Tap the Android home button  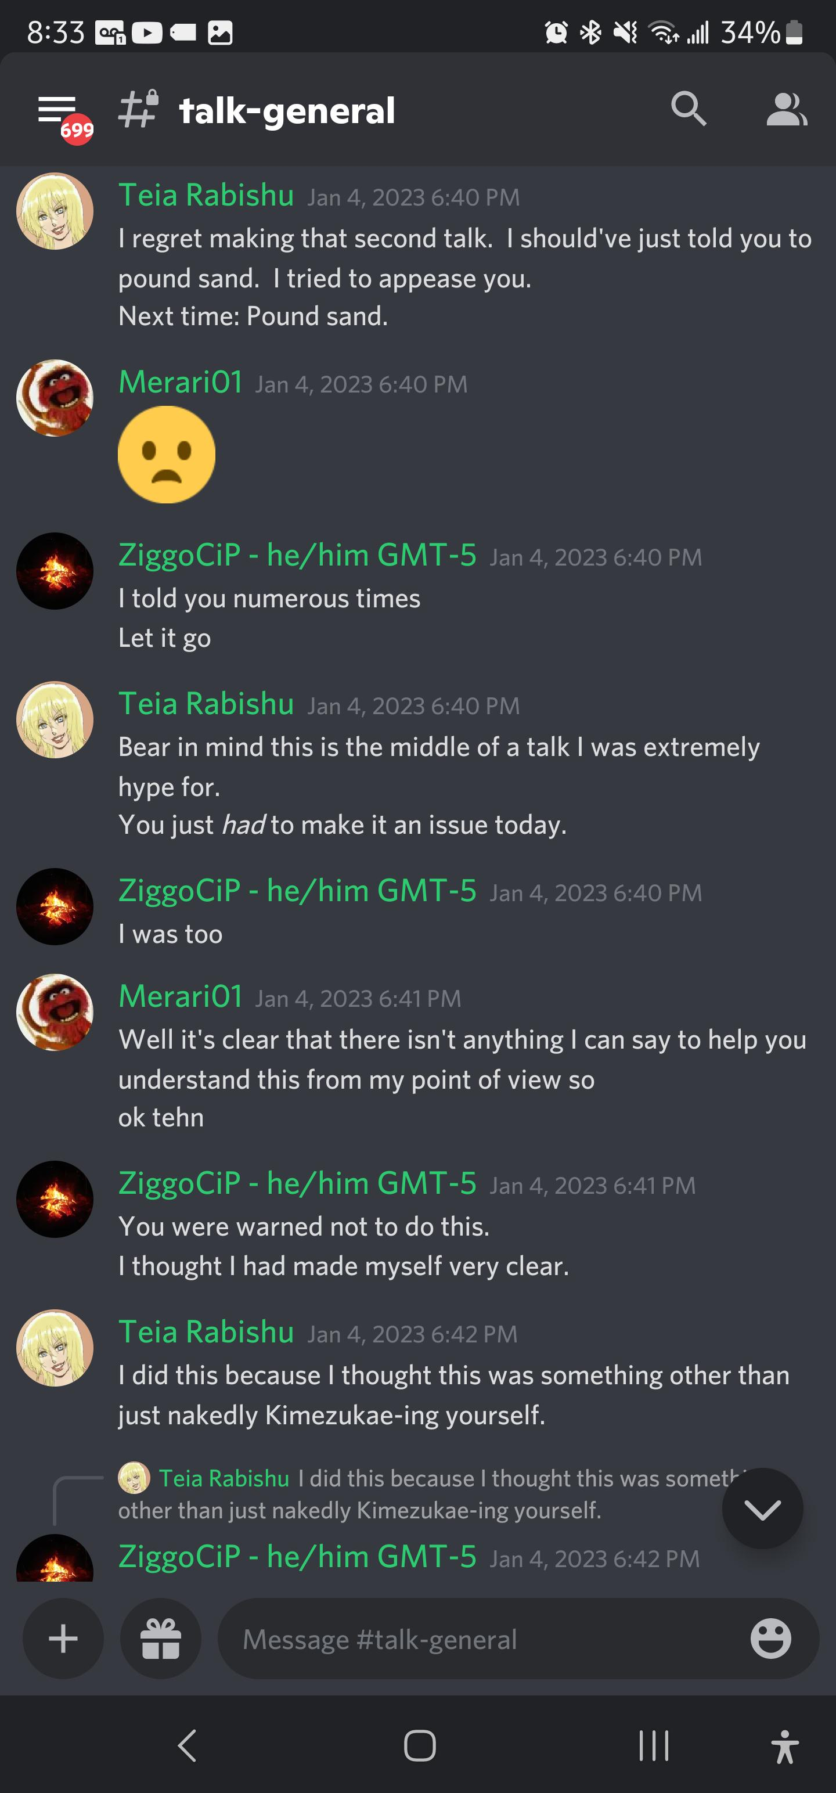click(420, 1745)
